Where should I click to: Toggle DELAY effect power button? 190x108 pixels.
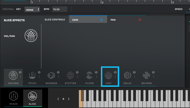pos(134,72)
